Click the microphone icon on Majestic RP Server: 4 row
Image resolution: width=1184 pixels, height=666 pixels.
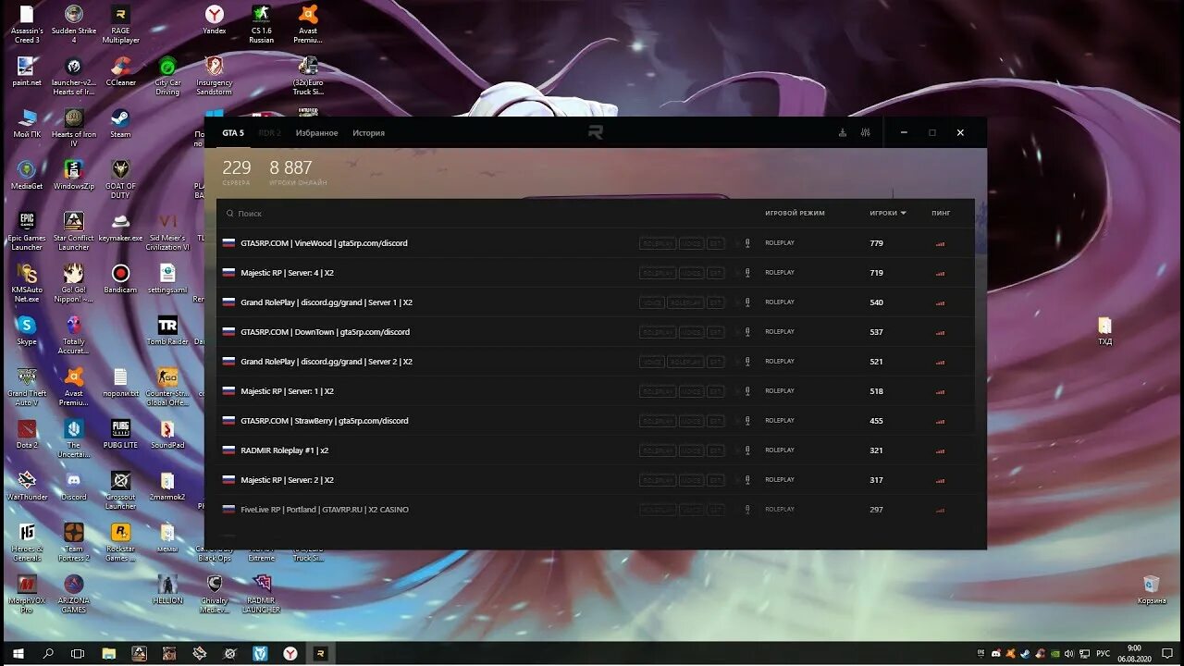[x=747, y=273]
